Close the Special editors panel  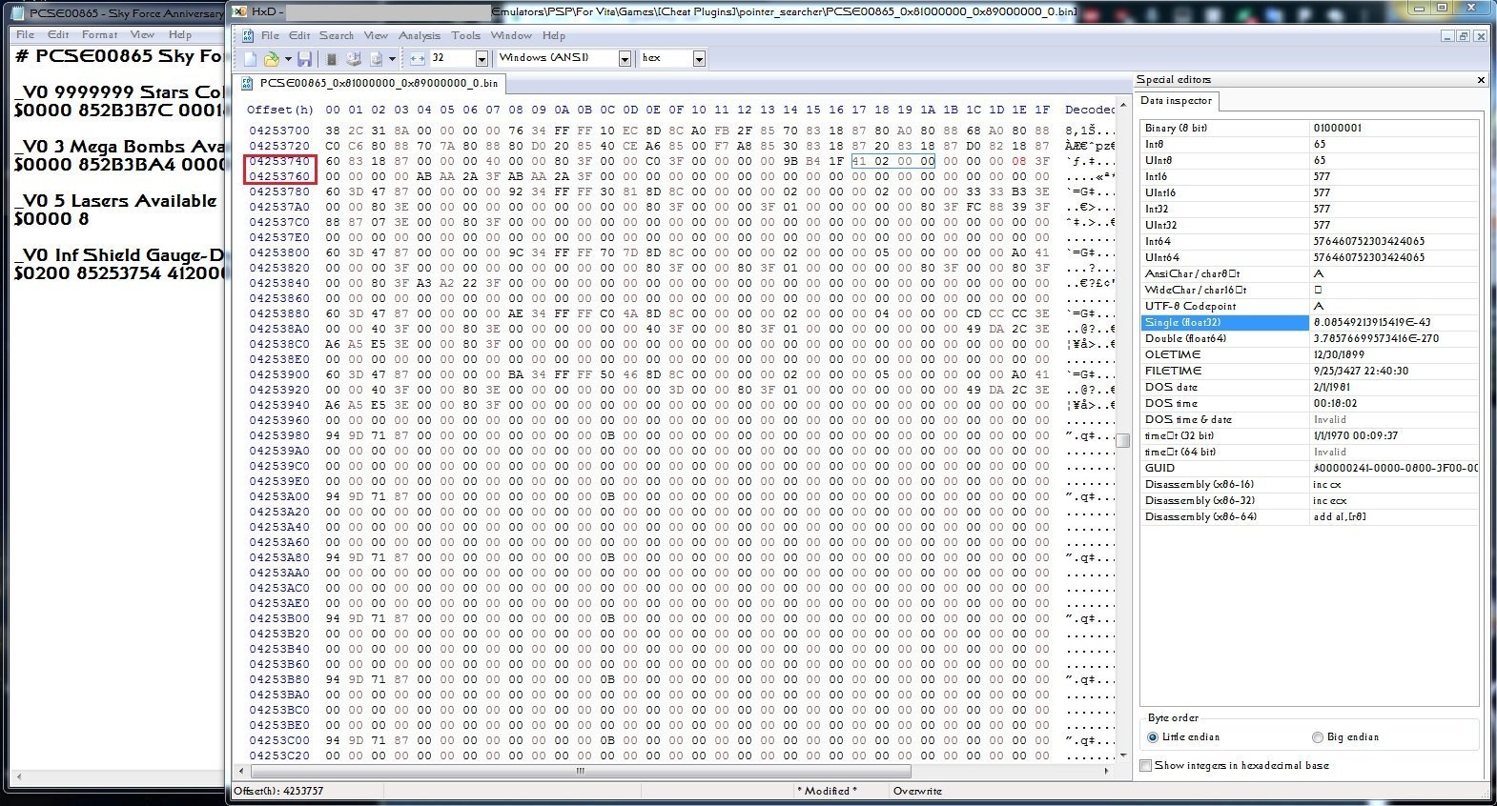point(1481,80)
